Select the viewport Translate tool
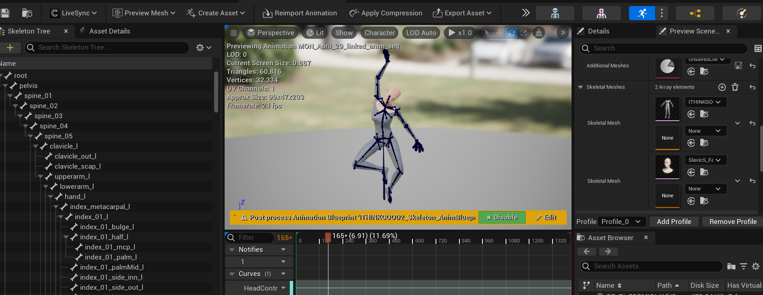763x295 pixels. (499, 33)
